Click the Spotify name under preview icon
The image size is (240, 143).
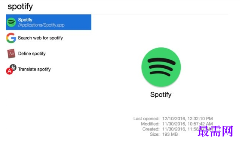161,94
